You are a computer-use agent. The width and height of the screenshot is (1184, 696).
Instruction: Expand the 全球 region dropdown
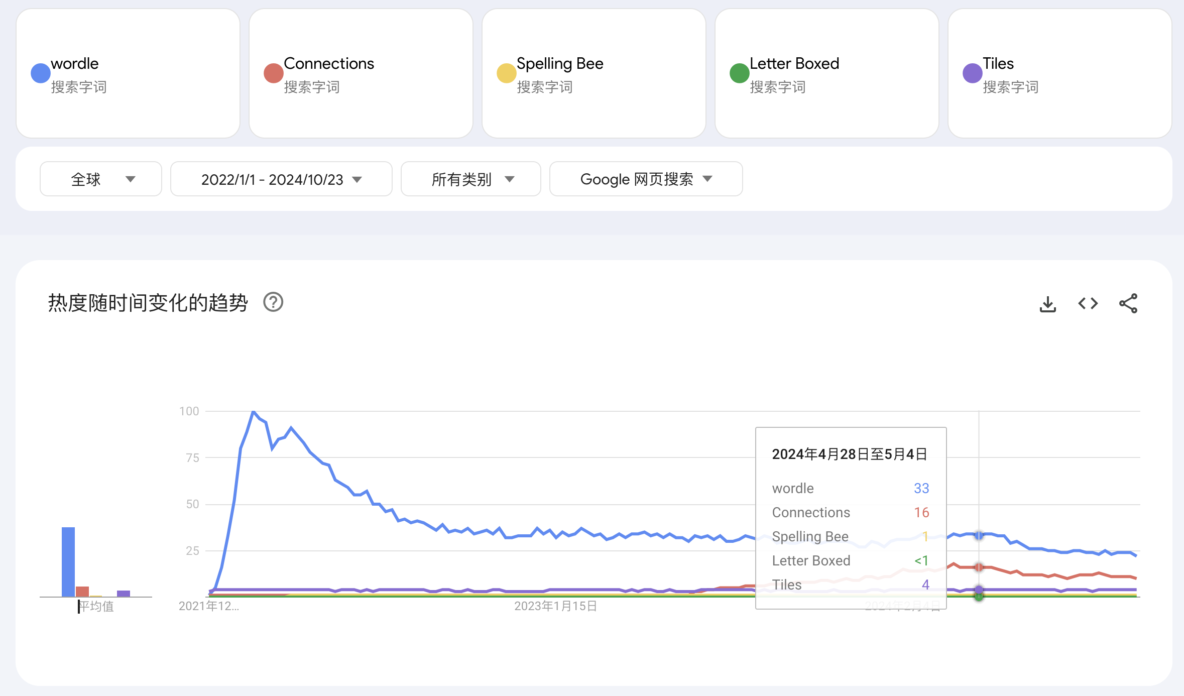coord(101,179)
